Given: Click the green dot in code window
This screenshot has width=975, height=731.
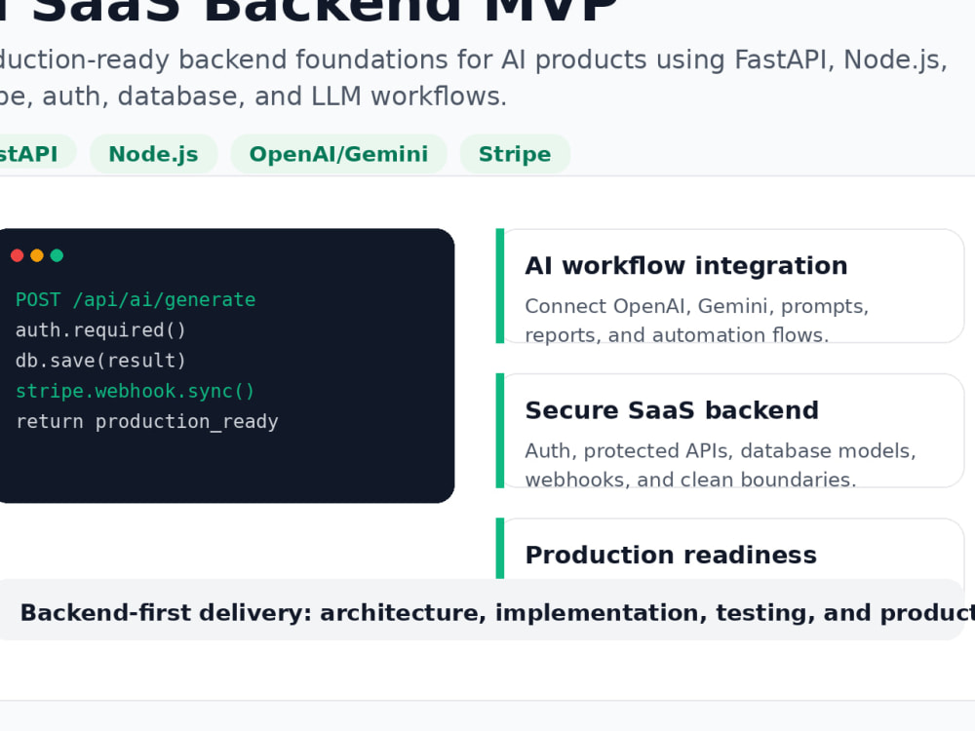Looking at the screenshot, I should click(57, 255).
